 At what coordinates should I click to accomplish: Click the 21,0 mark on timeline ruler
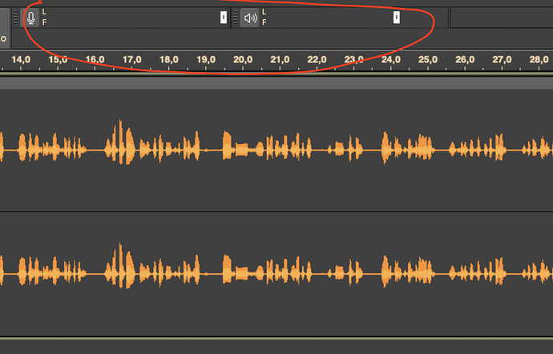click(x=280, y=59)
